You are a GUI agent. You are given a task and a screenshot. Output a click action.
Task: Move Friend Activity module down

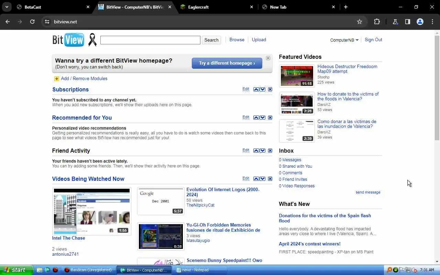tap(263, 151)
